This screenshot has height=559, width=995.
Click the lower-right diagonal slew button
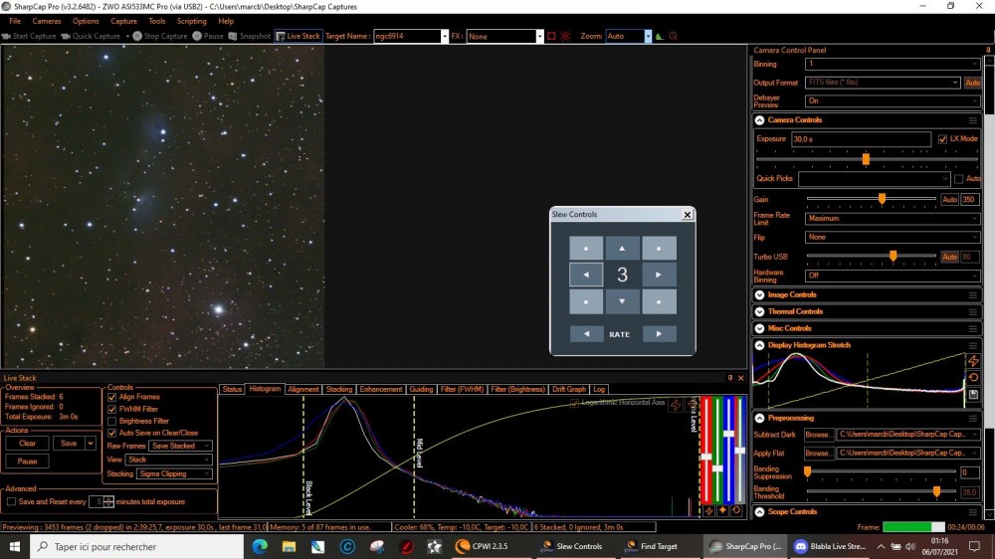tap(659, 301)
